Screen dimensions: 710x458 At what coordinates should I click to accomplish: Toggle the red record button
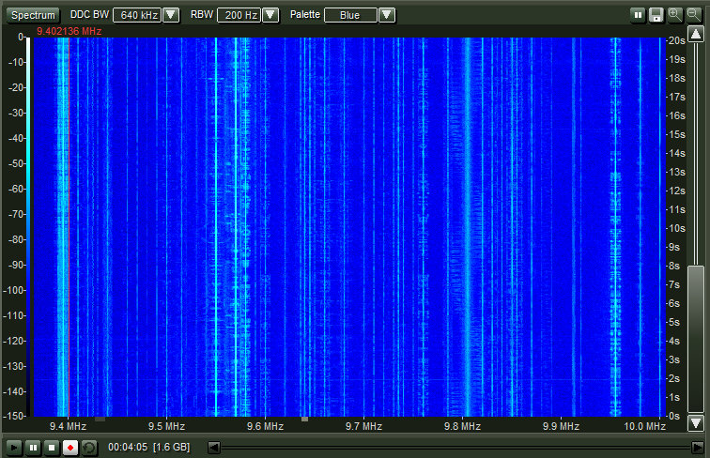(x=70, y=448)
